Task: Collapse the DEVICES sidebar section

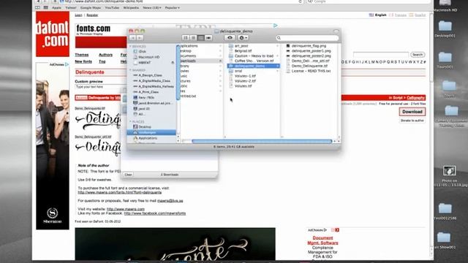Action: [x=130, y=47]
